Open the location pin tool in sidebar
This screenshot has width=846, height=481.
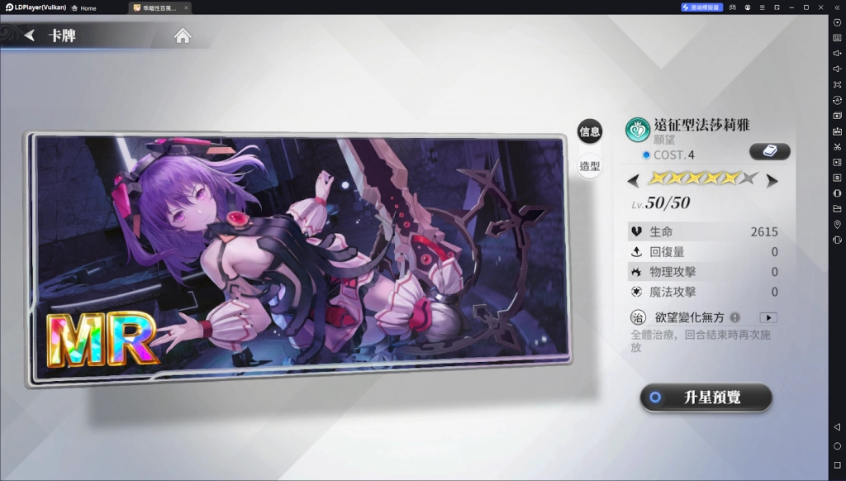click(837, 224)
